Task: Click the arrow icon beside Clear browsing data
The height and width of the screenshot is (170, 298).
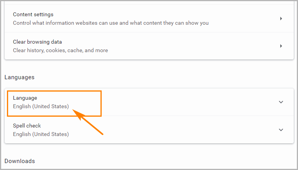Action: [281, 46]
